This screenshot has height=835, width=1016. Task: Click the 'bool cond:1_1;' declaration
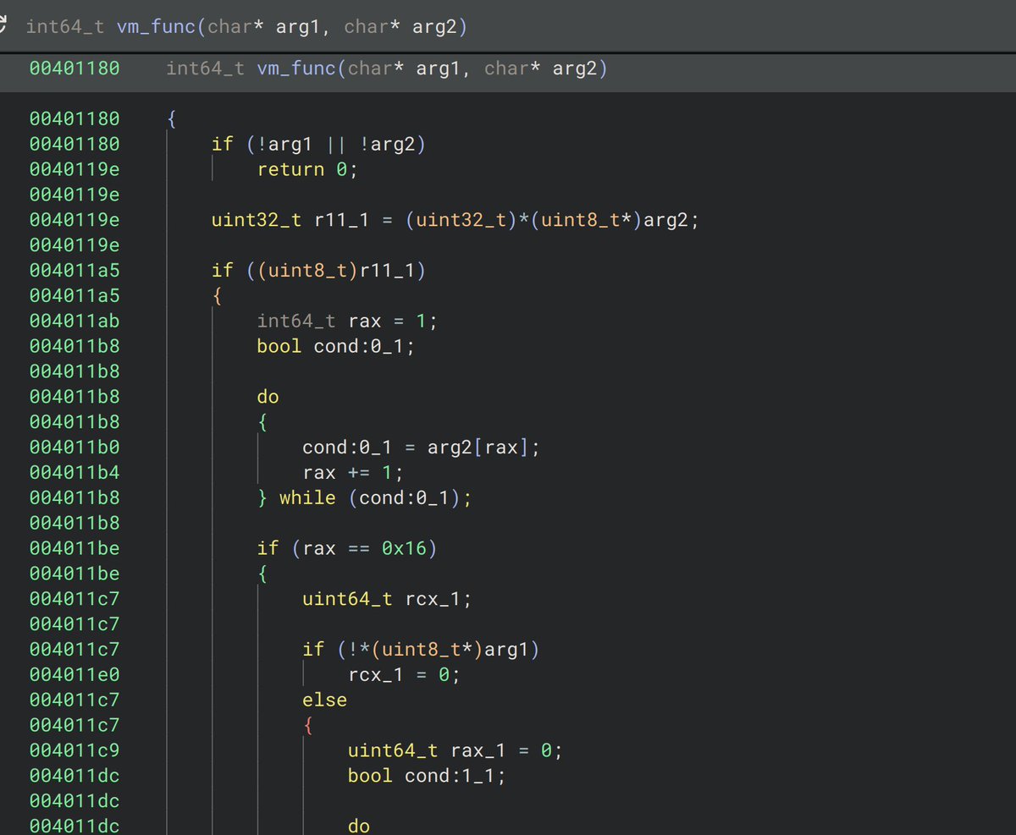(x=427, y=776)
